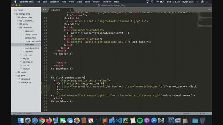Open Notes from the dock

click(133, 120)
